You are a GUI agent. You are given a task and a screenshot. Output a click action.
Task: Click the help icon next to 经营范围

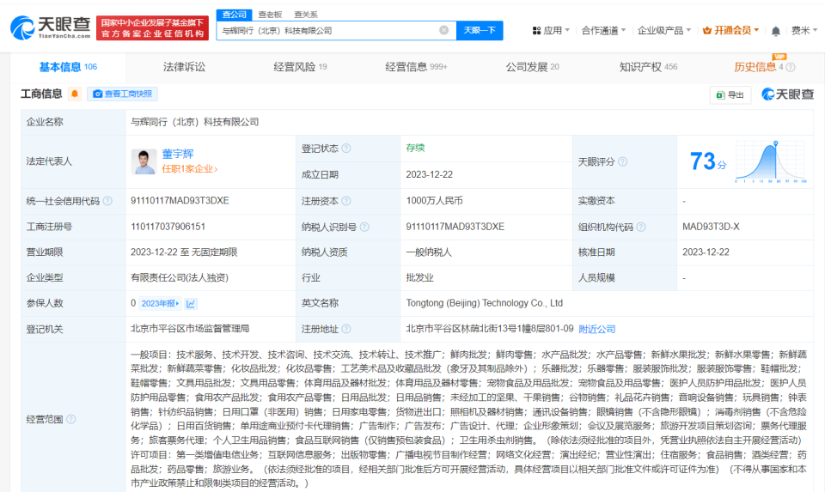71,419
